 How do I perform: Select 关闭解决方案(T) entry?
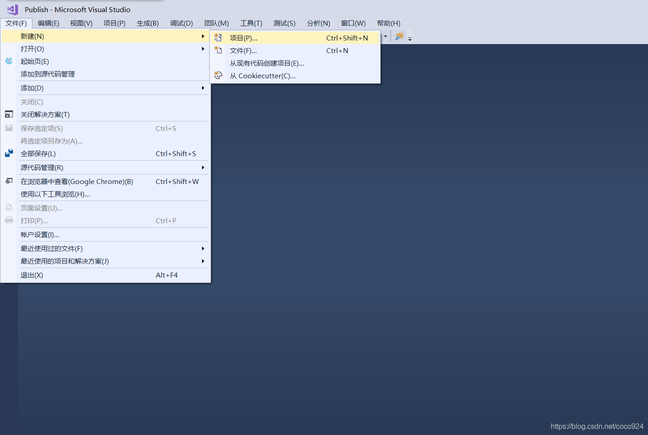point(105,114)
